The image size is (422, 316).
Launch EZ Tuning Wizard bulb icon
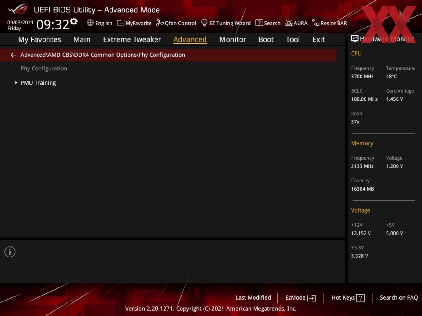tap(204, 23)
